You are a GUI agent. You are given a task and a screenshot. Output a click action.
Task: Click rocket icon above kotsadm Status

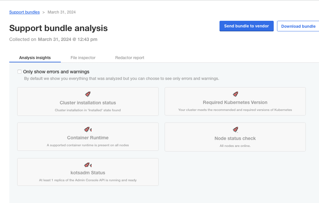click(88, 165)
